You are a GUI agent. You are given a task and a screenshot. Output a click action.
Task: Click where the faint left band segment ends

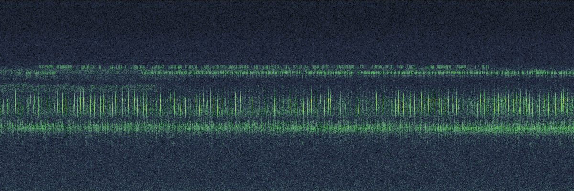click(157, 86)
